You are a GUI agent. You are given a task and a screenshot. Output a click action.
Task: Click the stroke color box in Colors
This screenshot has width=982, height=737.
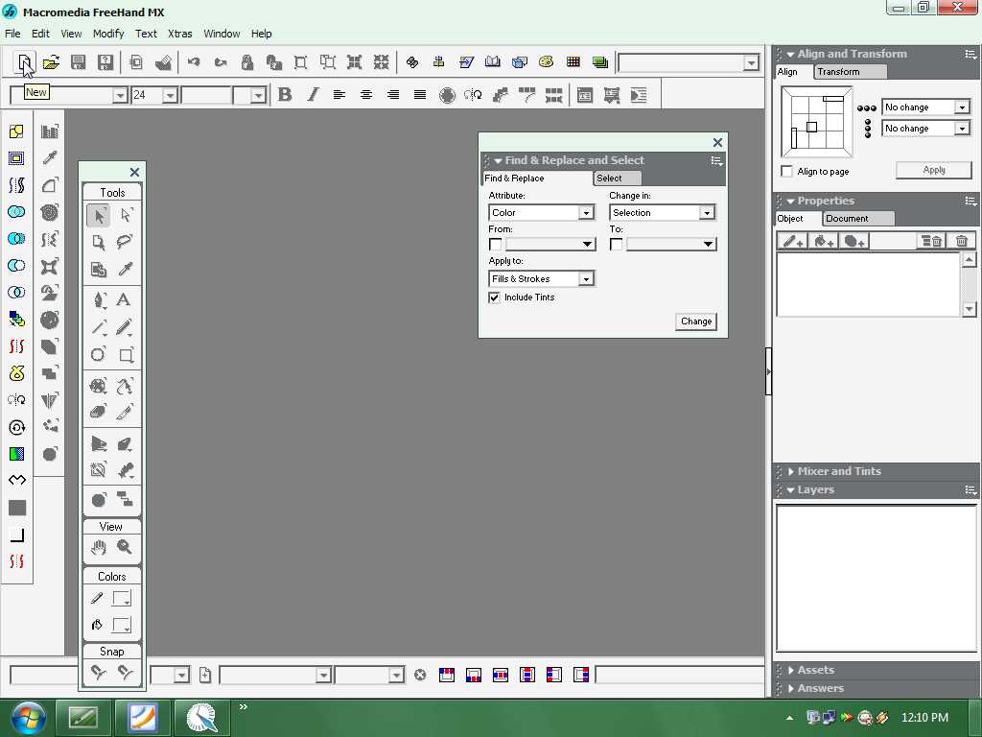pyautogui.click(x=122, y=599)
